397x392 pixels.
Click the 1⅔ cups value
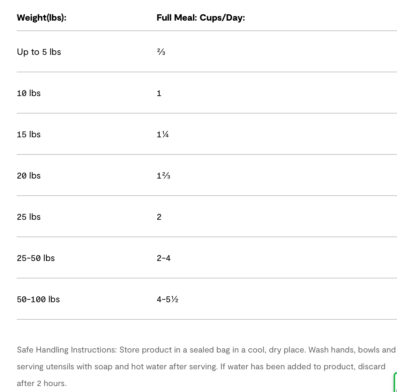(163, 176)
